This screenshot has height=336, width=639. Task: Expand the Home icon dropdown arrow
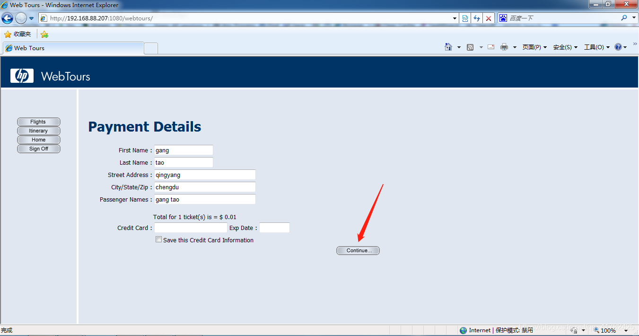[x=459, y=47]
